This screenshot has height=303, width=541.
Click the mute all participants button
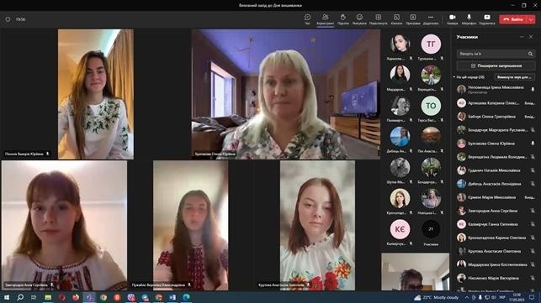[x=514, y=77]
